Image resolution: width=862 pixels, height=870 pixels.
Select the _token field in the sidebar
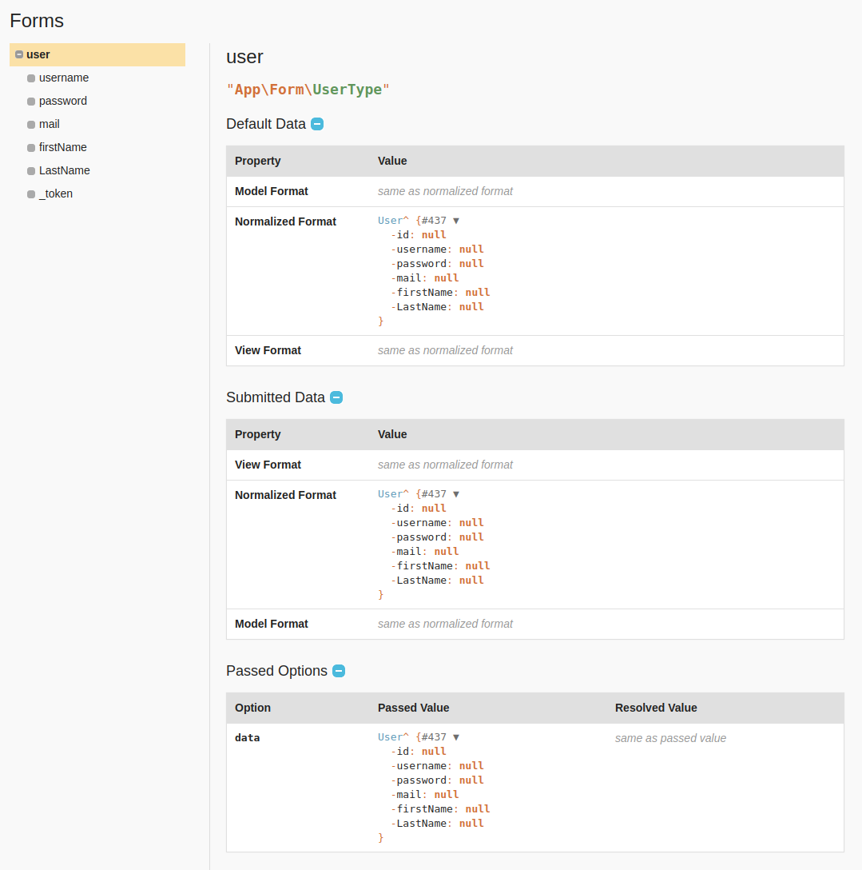(56, 194)
